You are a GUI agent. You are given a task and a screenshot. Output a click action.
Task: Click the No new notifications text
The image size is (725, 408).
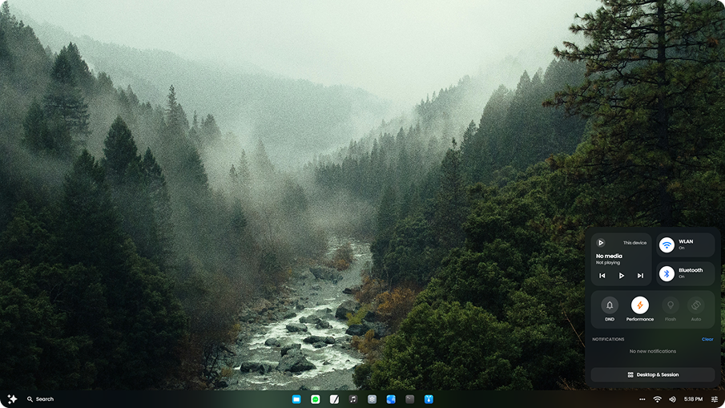[652, 351]
